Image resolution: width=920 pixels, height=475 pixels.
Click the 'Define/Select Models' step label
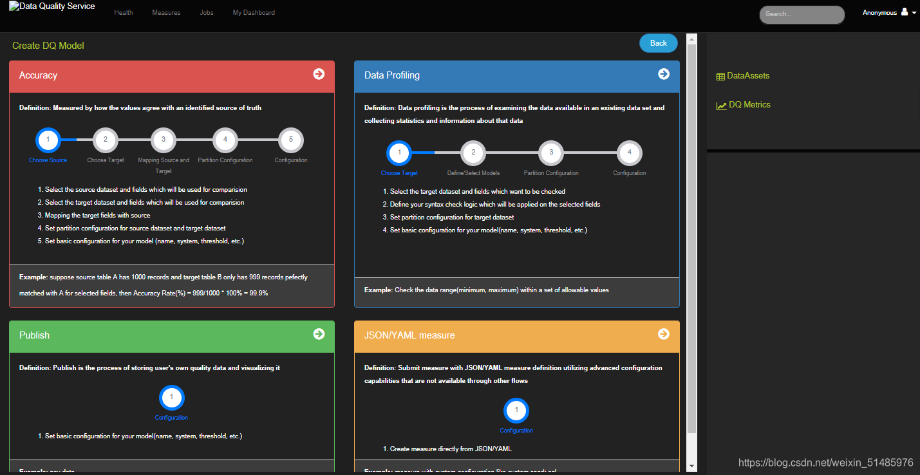(473, 173)
